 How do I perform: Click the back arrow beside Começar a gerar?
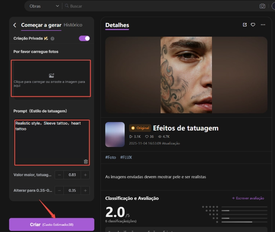click(x=15, y=25)
